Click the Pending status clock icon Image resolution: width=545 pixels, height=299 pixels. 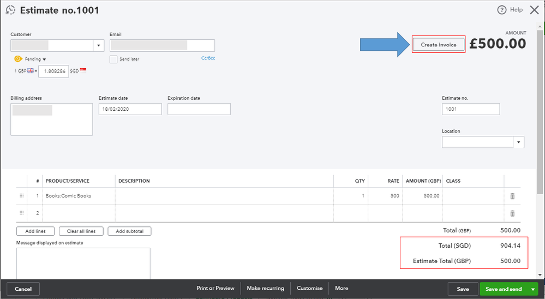pyautogui.click(x=18, y=59)
